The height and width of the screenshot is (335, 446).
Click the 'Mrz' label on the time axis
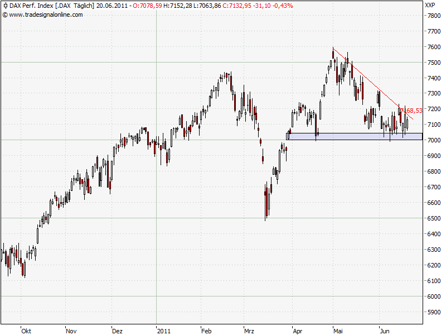pyautogui.click(x=249, y=331)
